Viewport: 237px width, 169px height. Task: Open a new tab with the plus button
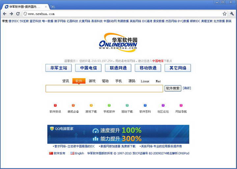pos(53,7)
